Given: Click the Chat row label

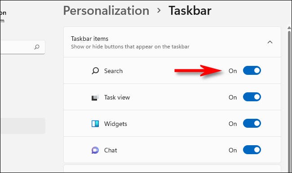Looking at the screenshot, I should (111, 150).
